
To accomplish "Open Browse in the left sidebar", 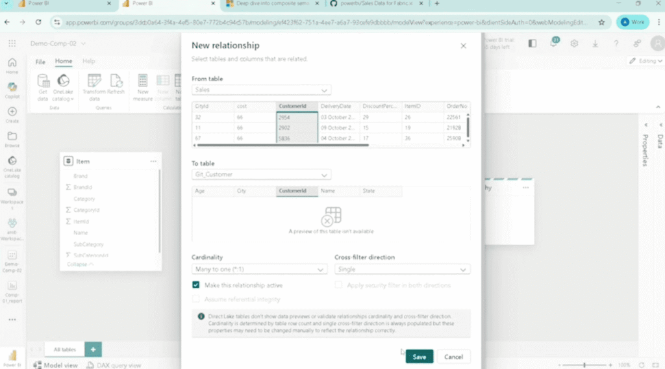I will click(12, 140).
